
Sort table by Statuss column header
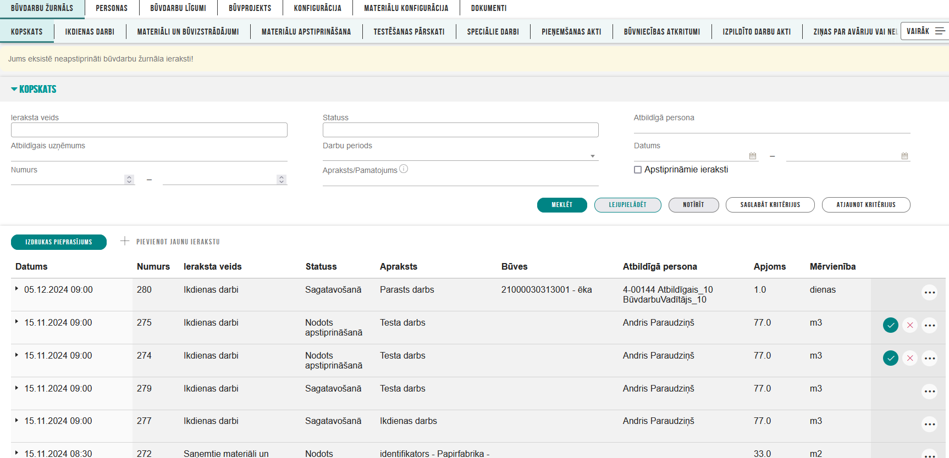coord(321,266)
